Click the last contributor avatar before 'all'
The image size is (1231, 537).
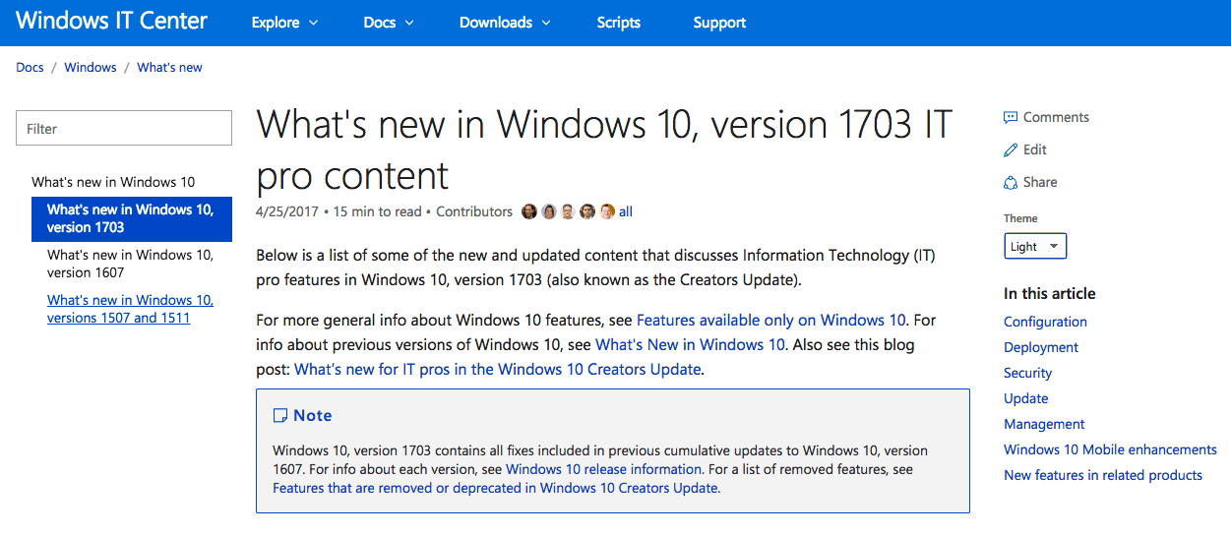pyautogui.click(x=607, y=211)
